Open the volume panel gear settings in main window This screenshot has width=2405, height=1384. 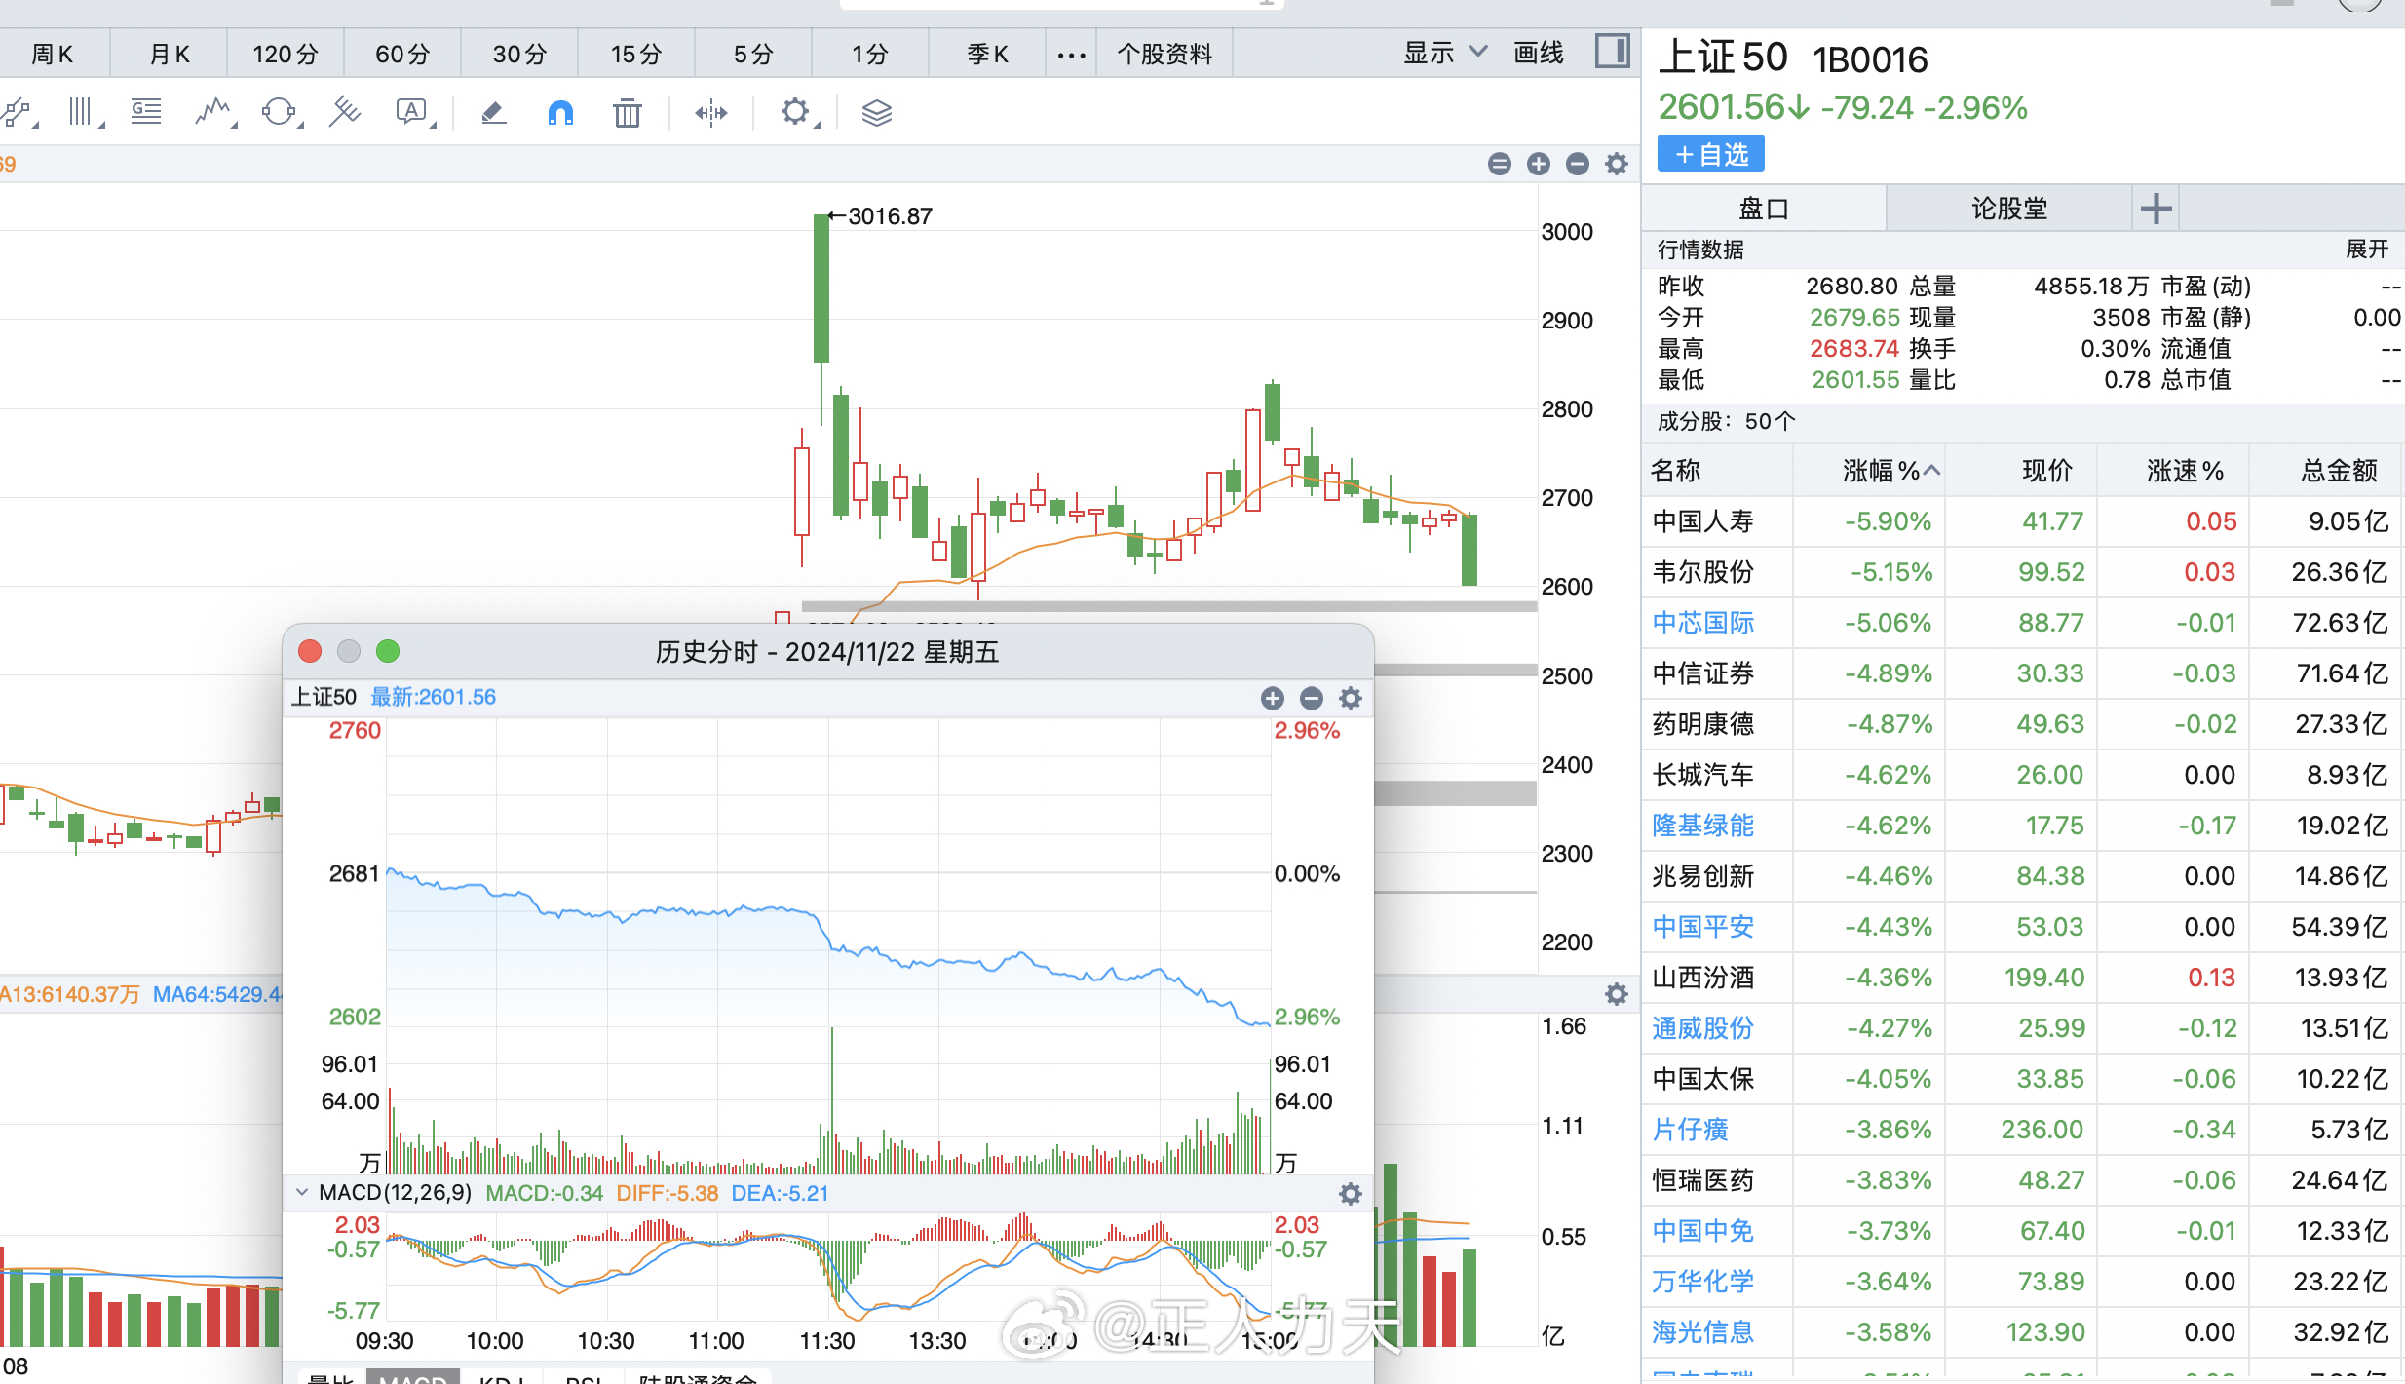tap(1617, 994)
